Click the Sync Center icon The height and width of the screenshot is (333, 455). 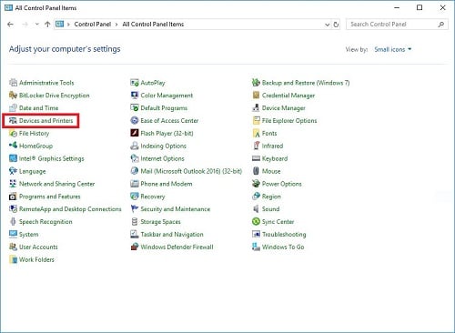click(x=256, y=221)
